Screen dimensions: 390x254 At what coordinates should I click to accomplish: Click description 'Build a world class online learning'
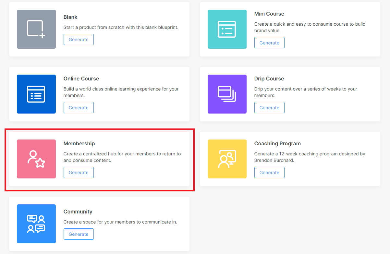(x=121, y=92)
